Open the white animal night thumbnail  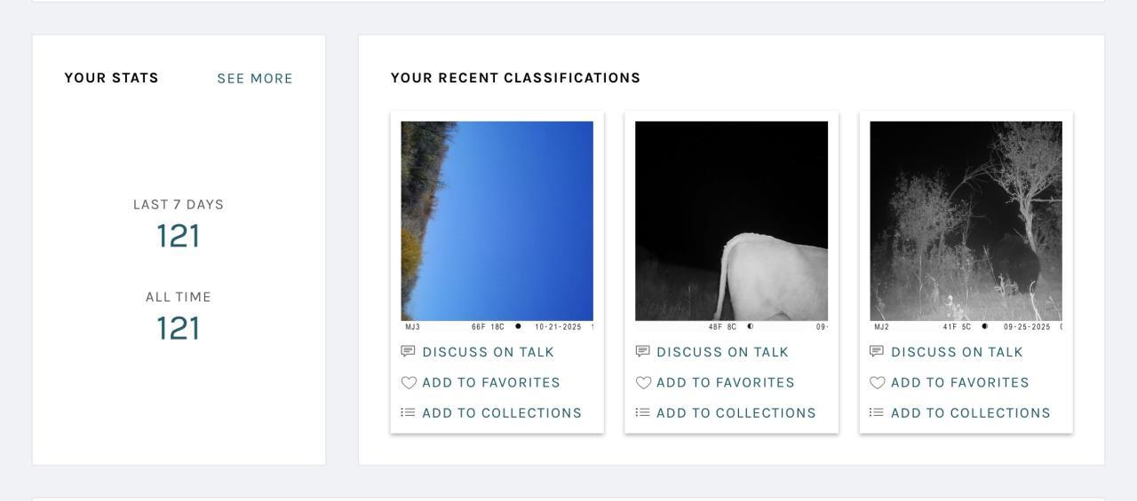click(731, 222)
